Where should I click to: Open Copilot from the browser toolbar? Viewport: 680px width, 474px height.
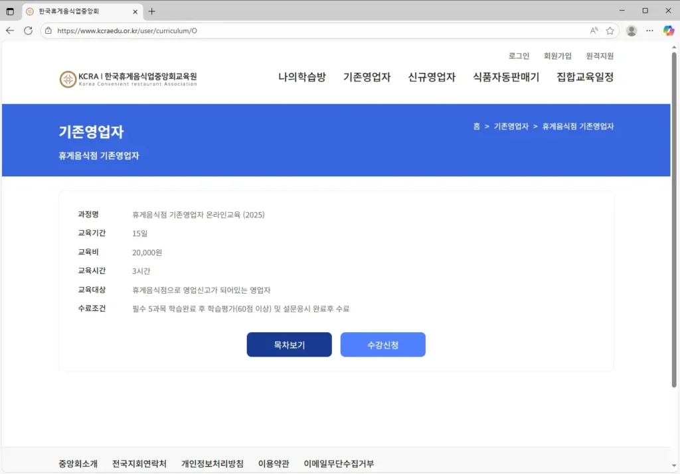point(669,30)
